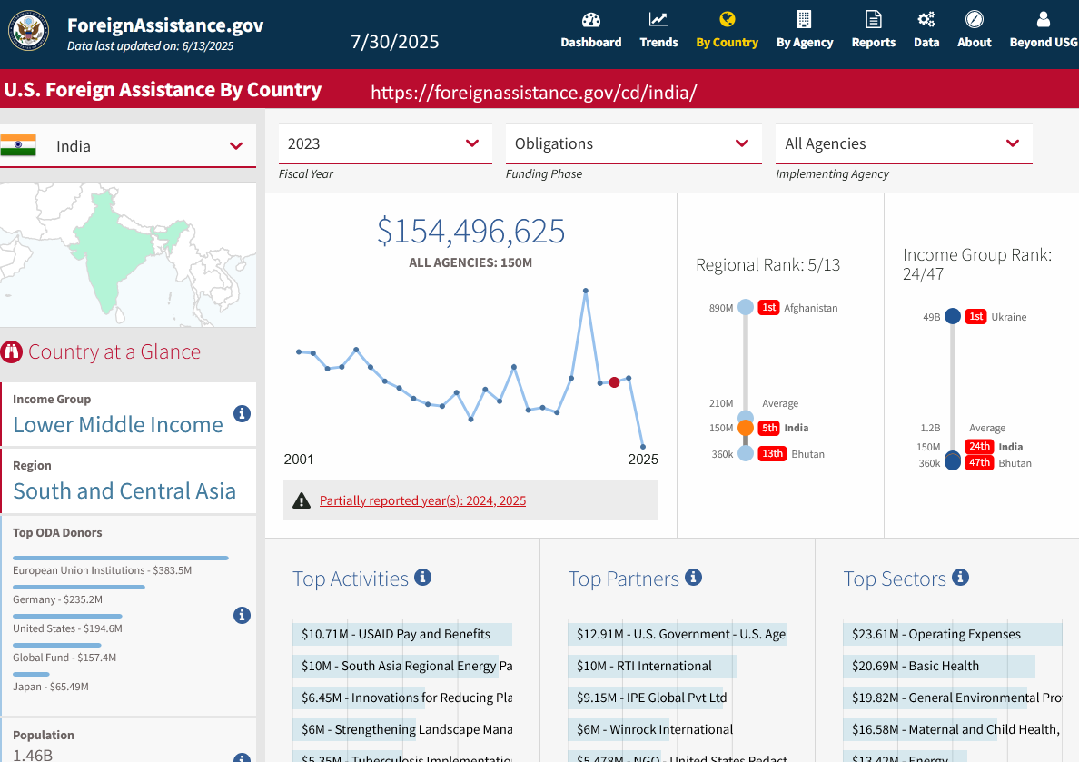Click the $154,496,625 total amount

click(470, 231)
